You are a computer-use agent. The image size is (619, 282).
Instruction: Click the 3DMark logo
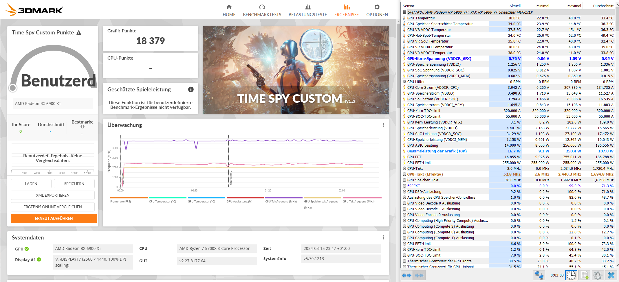pos(34,10)
